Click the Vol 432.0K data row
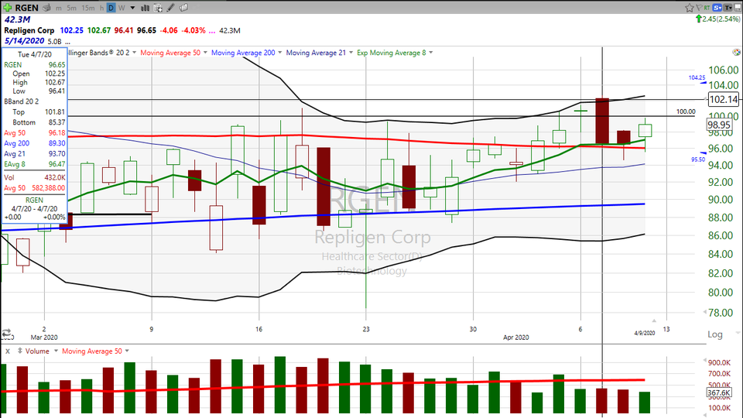 click(x=35, y=178)
